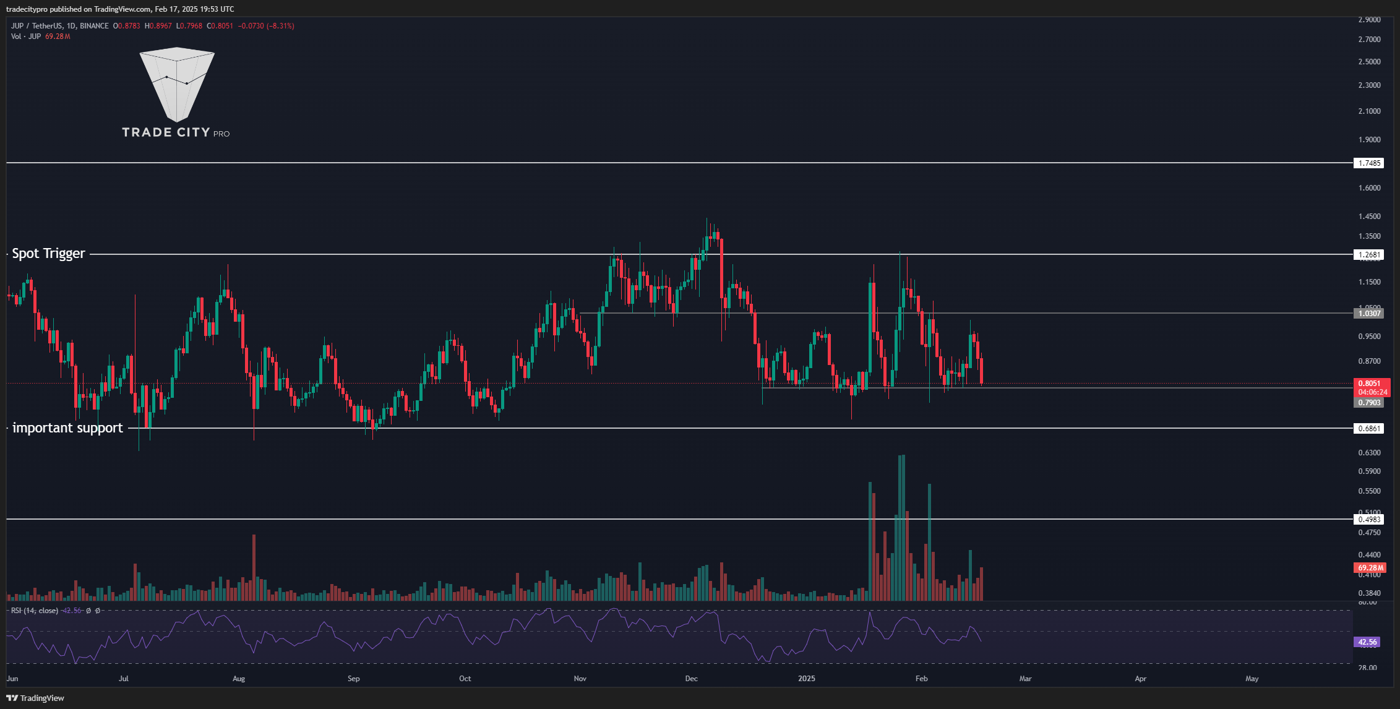The image size is (1400, 709).
Task: Click the Sep label on time axis
Action: click(x=354, y=679)
